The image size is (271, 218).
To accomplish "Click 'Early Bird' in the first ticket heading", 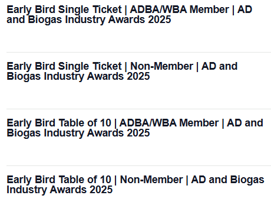I will (31, 10).
